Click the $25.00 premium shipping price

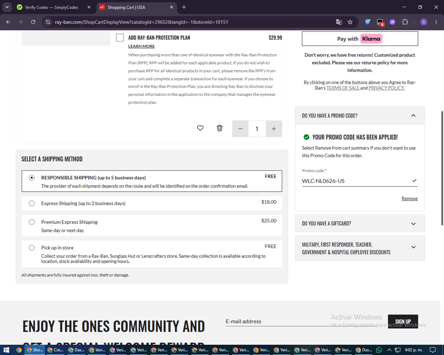[x=269, y=220]
